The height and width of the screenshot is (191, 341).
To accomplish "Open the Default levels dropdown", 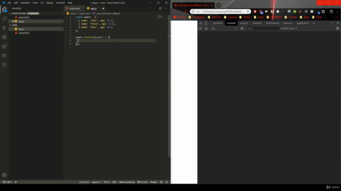I will 289,28.
